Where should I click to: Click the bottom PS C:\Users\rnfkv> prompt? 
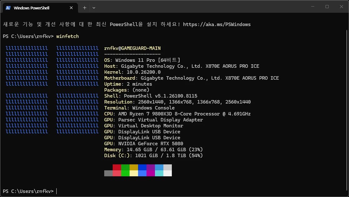coord(28,191)
